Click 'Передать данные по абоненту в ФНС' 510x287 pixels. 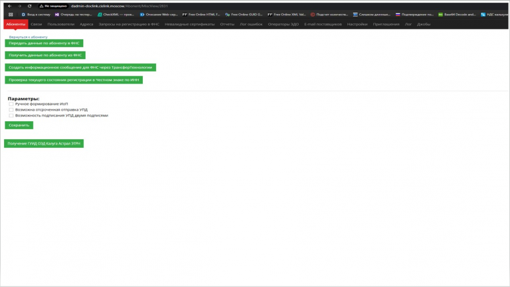tap(44, 43)
